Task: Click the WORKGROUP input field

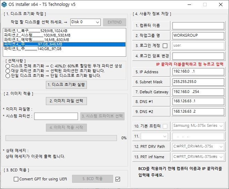Action: 198,36
